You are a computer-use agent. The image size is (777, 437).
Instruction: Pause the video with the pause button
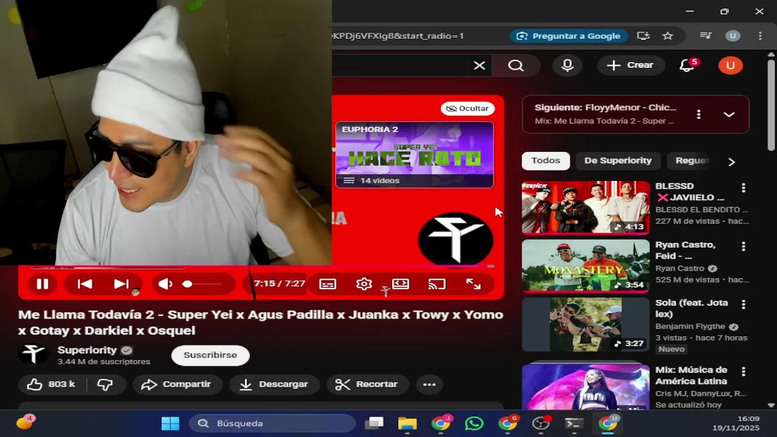pyautogui.click(x=42, y=284)
